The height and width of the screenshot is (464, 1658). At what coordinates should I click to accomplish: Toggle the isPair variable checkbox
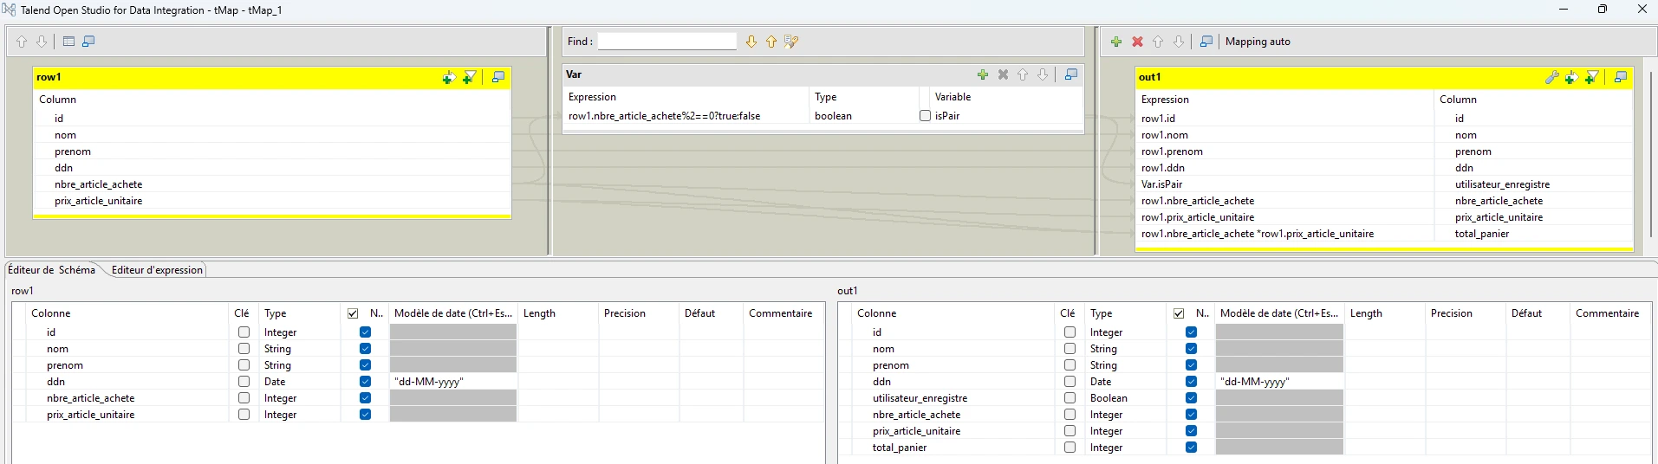(925, 116)
